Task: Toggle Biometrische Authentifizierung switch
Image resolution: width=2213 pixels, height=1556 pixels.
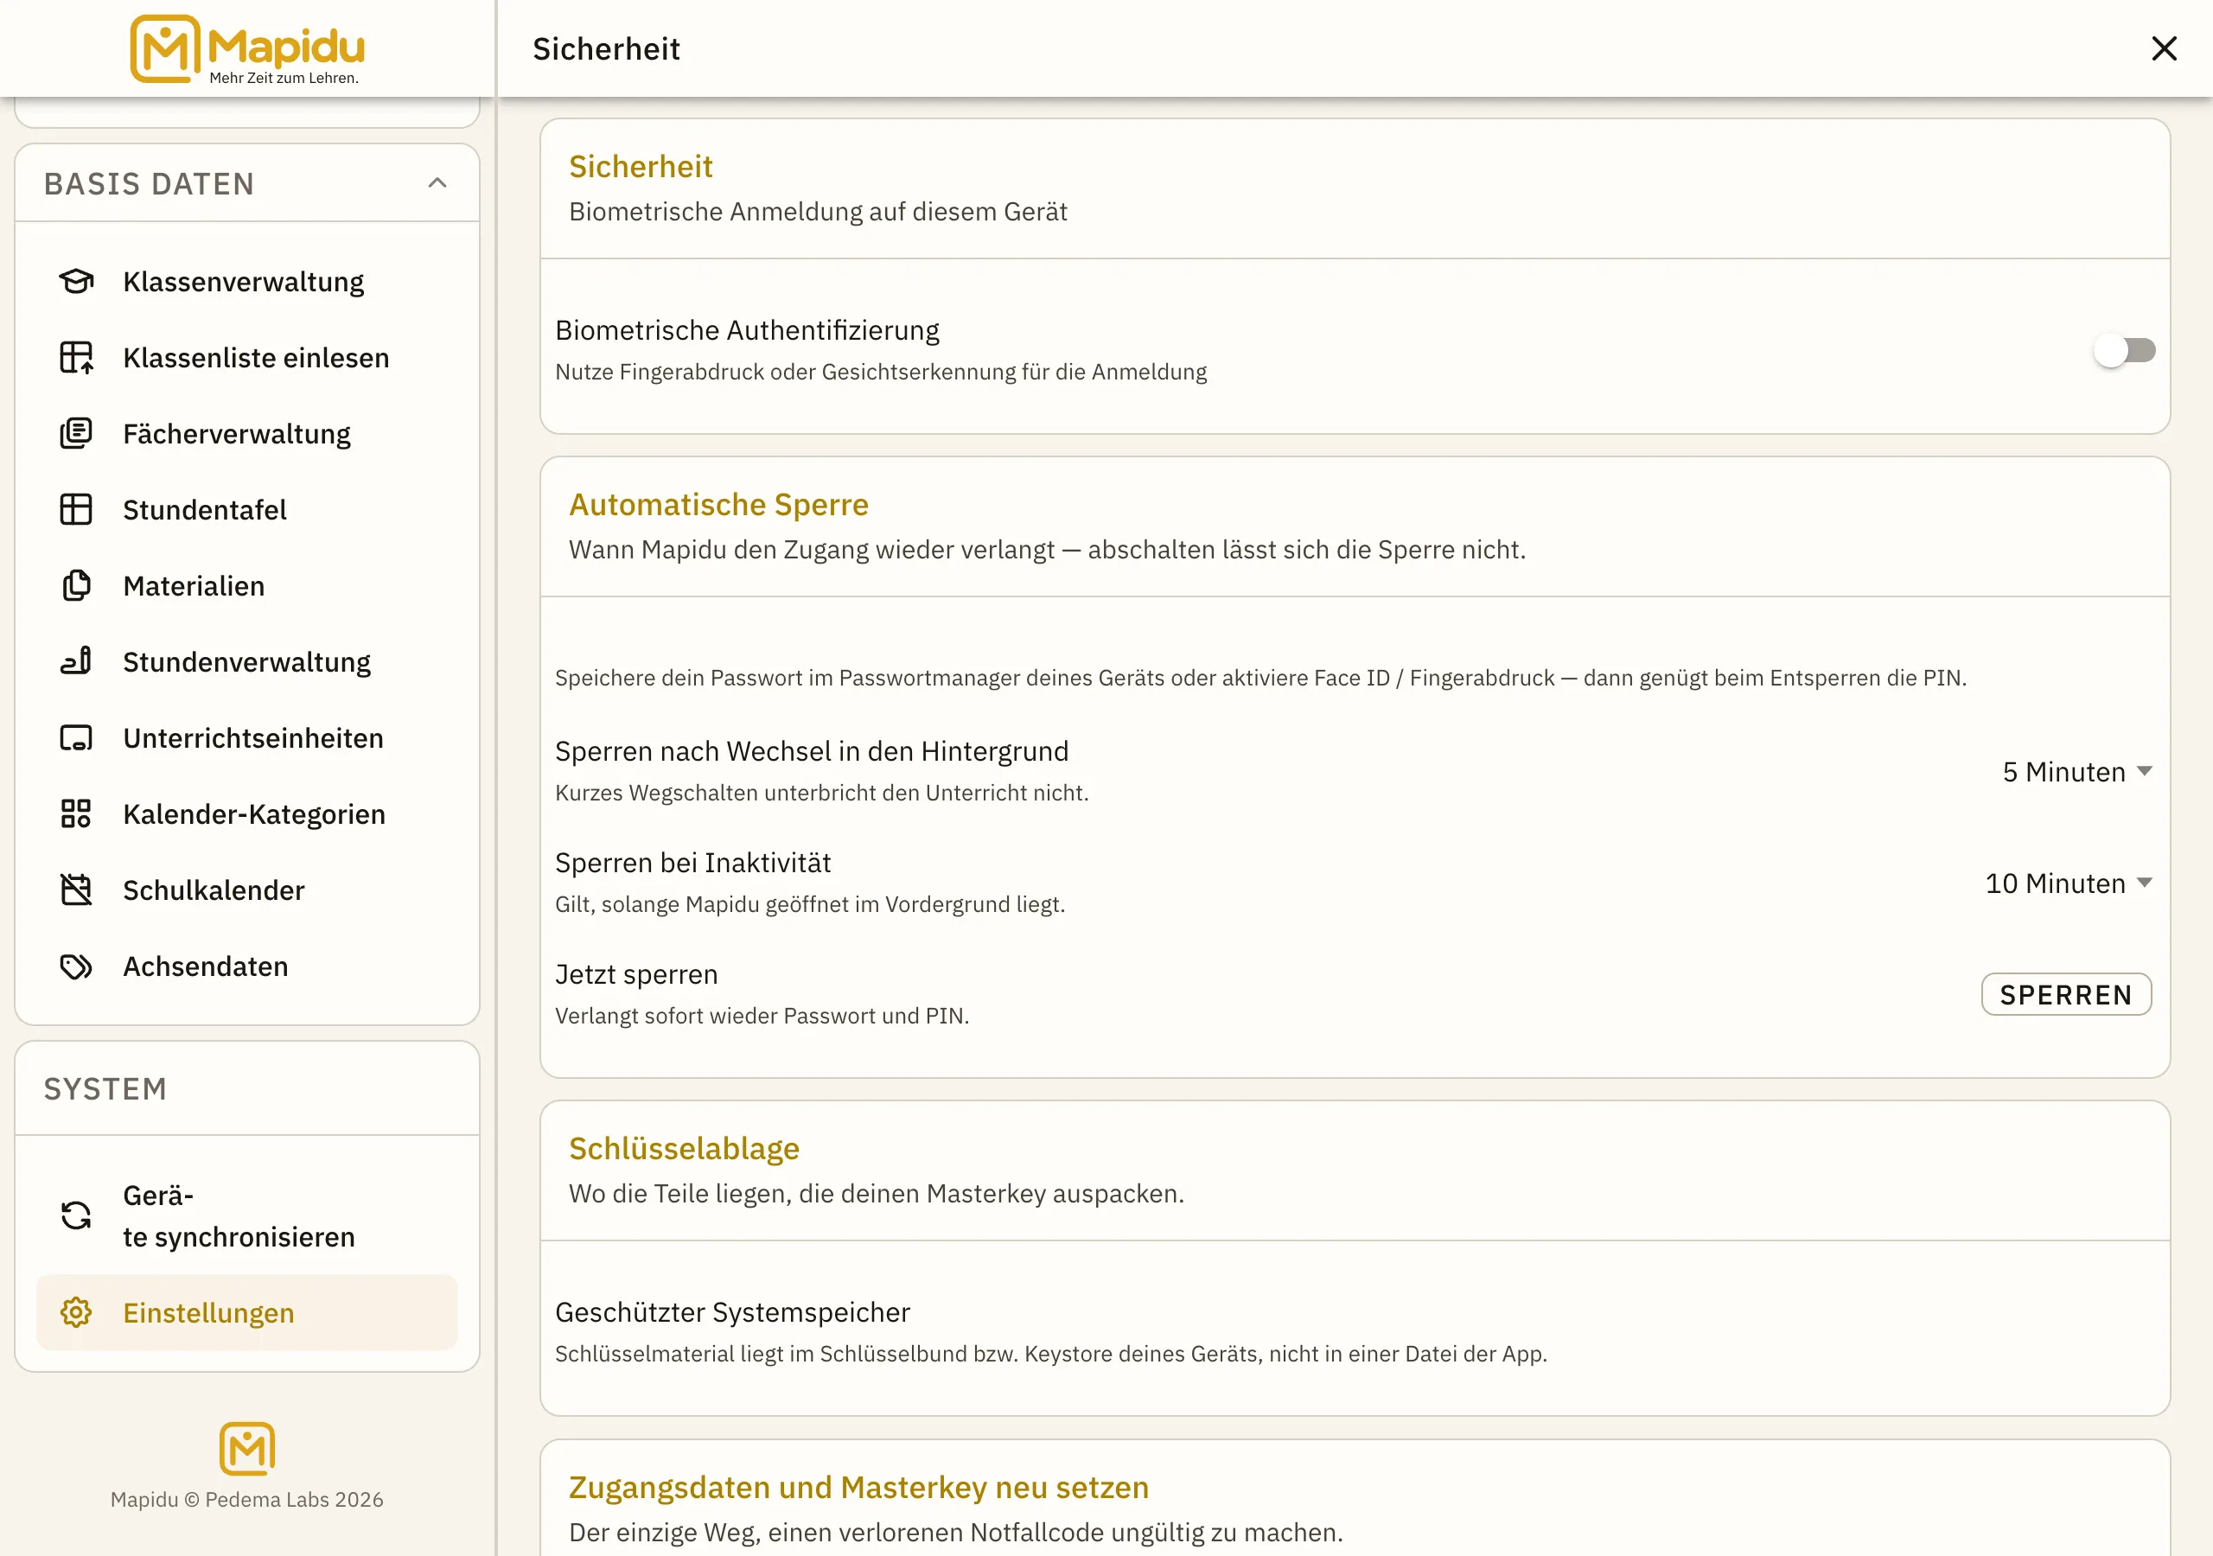Action: pos(2124,350)
